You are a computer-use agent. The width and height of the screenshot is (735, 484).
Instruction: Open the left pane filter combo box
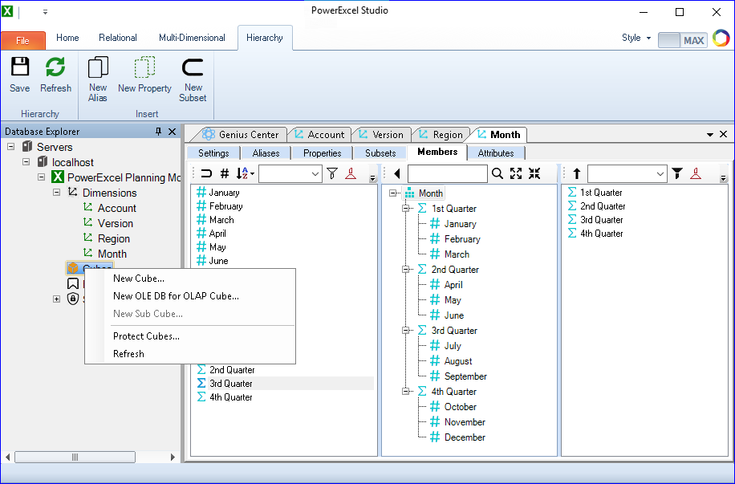click(290, 174)
